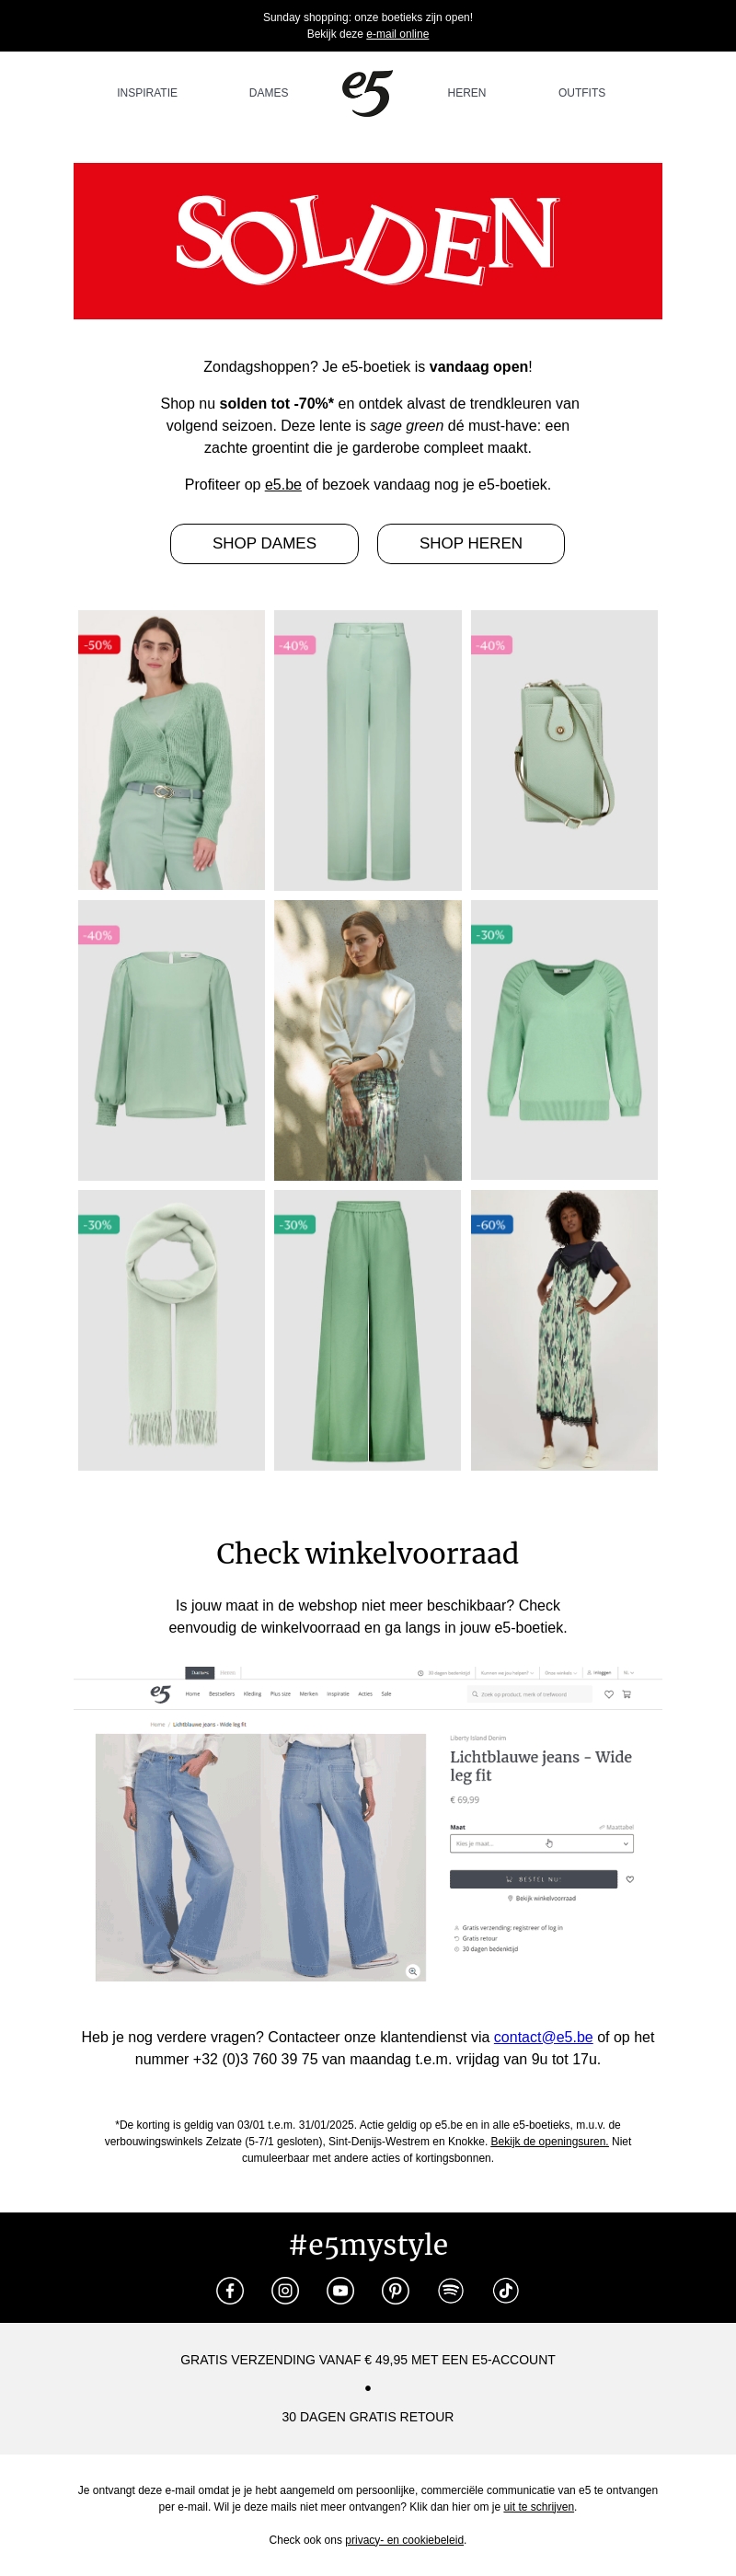Image resolution: width=736 pixels, height=2576 pixels.
Task: Open the e5 Spotify icon
Action: pos(451,2290)
